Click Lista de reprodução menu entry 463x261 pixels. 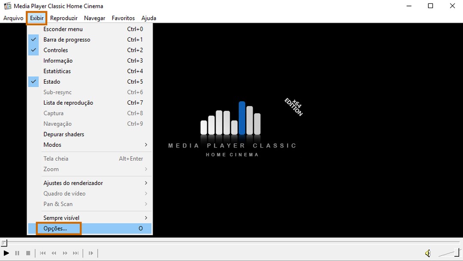[68, 103]
